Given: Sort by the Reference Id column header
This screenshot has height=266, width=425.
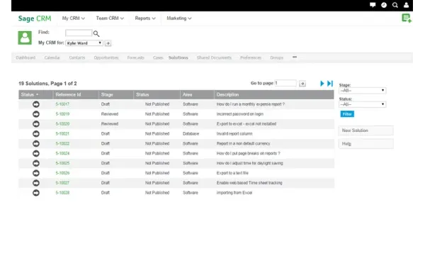Looking at the screenshot, I should pyautogui.click(x=76, y=95).
